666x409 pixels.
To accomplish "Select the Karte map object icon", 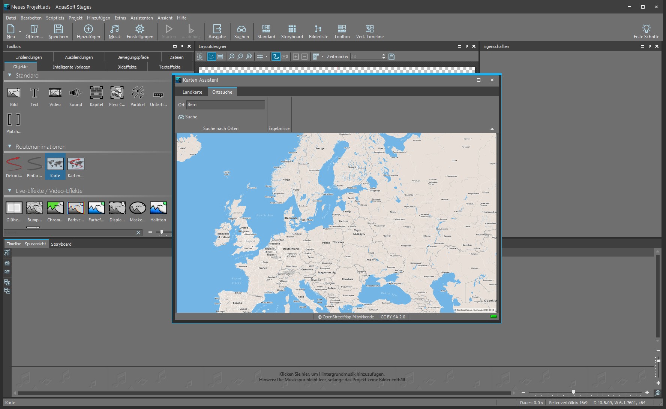I will click(55, 164).
